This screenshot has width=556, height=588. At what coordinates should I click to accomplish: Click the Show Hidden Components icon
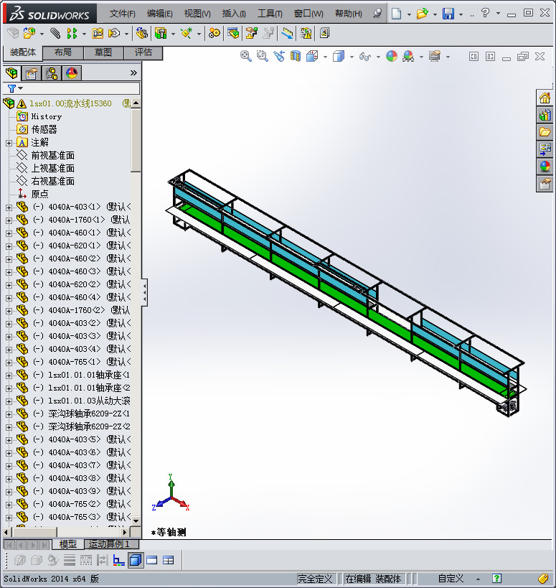tap(141, 33)
